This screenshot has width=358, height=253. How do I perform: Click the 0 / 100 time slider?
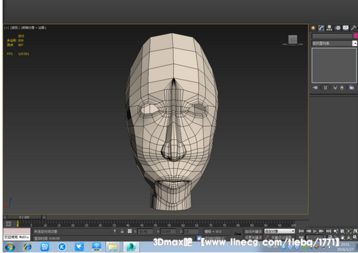(x=24, y=217)
